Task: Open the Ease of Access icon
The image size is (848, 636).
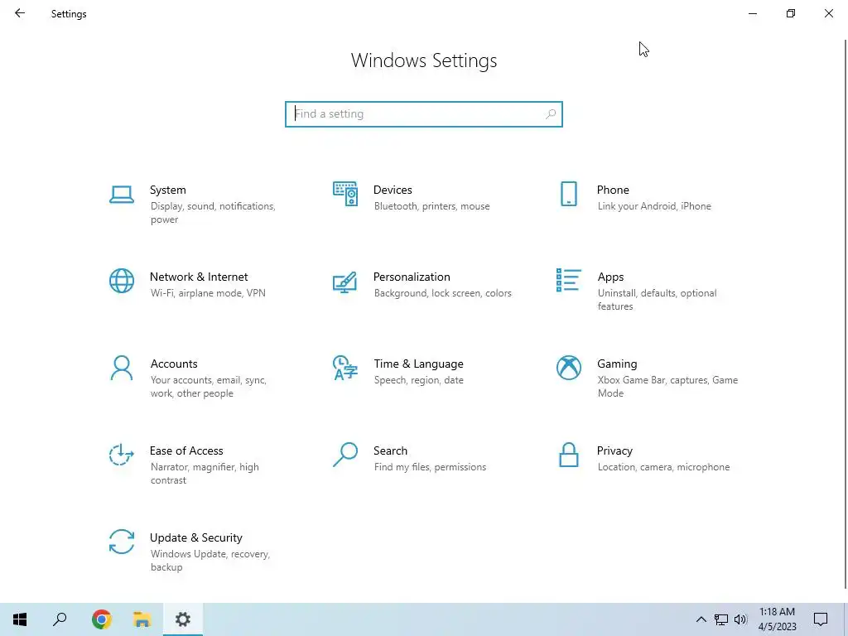Action: [x=121, y=455]
